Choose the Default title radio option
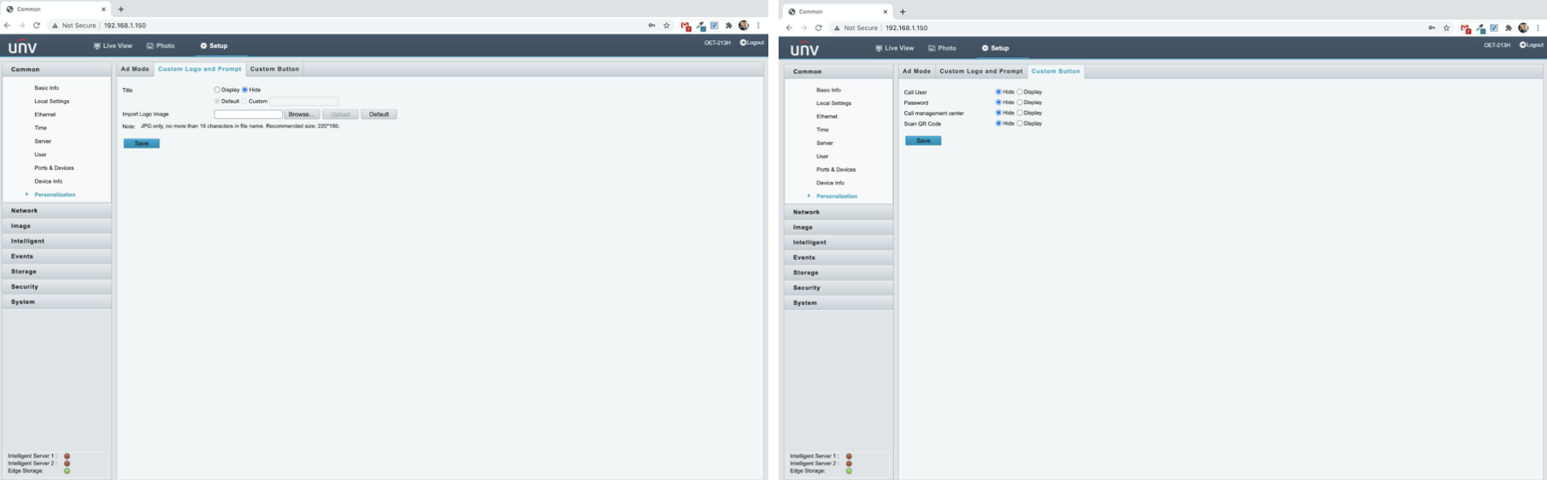 (x=217, y=101)
